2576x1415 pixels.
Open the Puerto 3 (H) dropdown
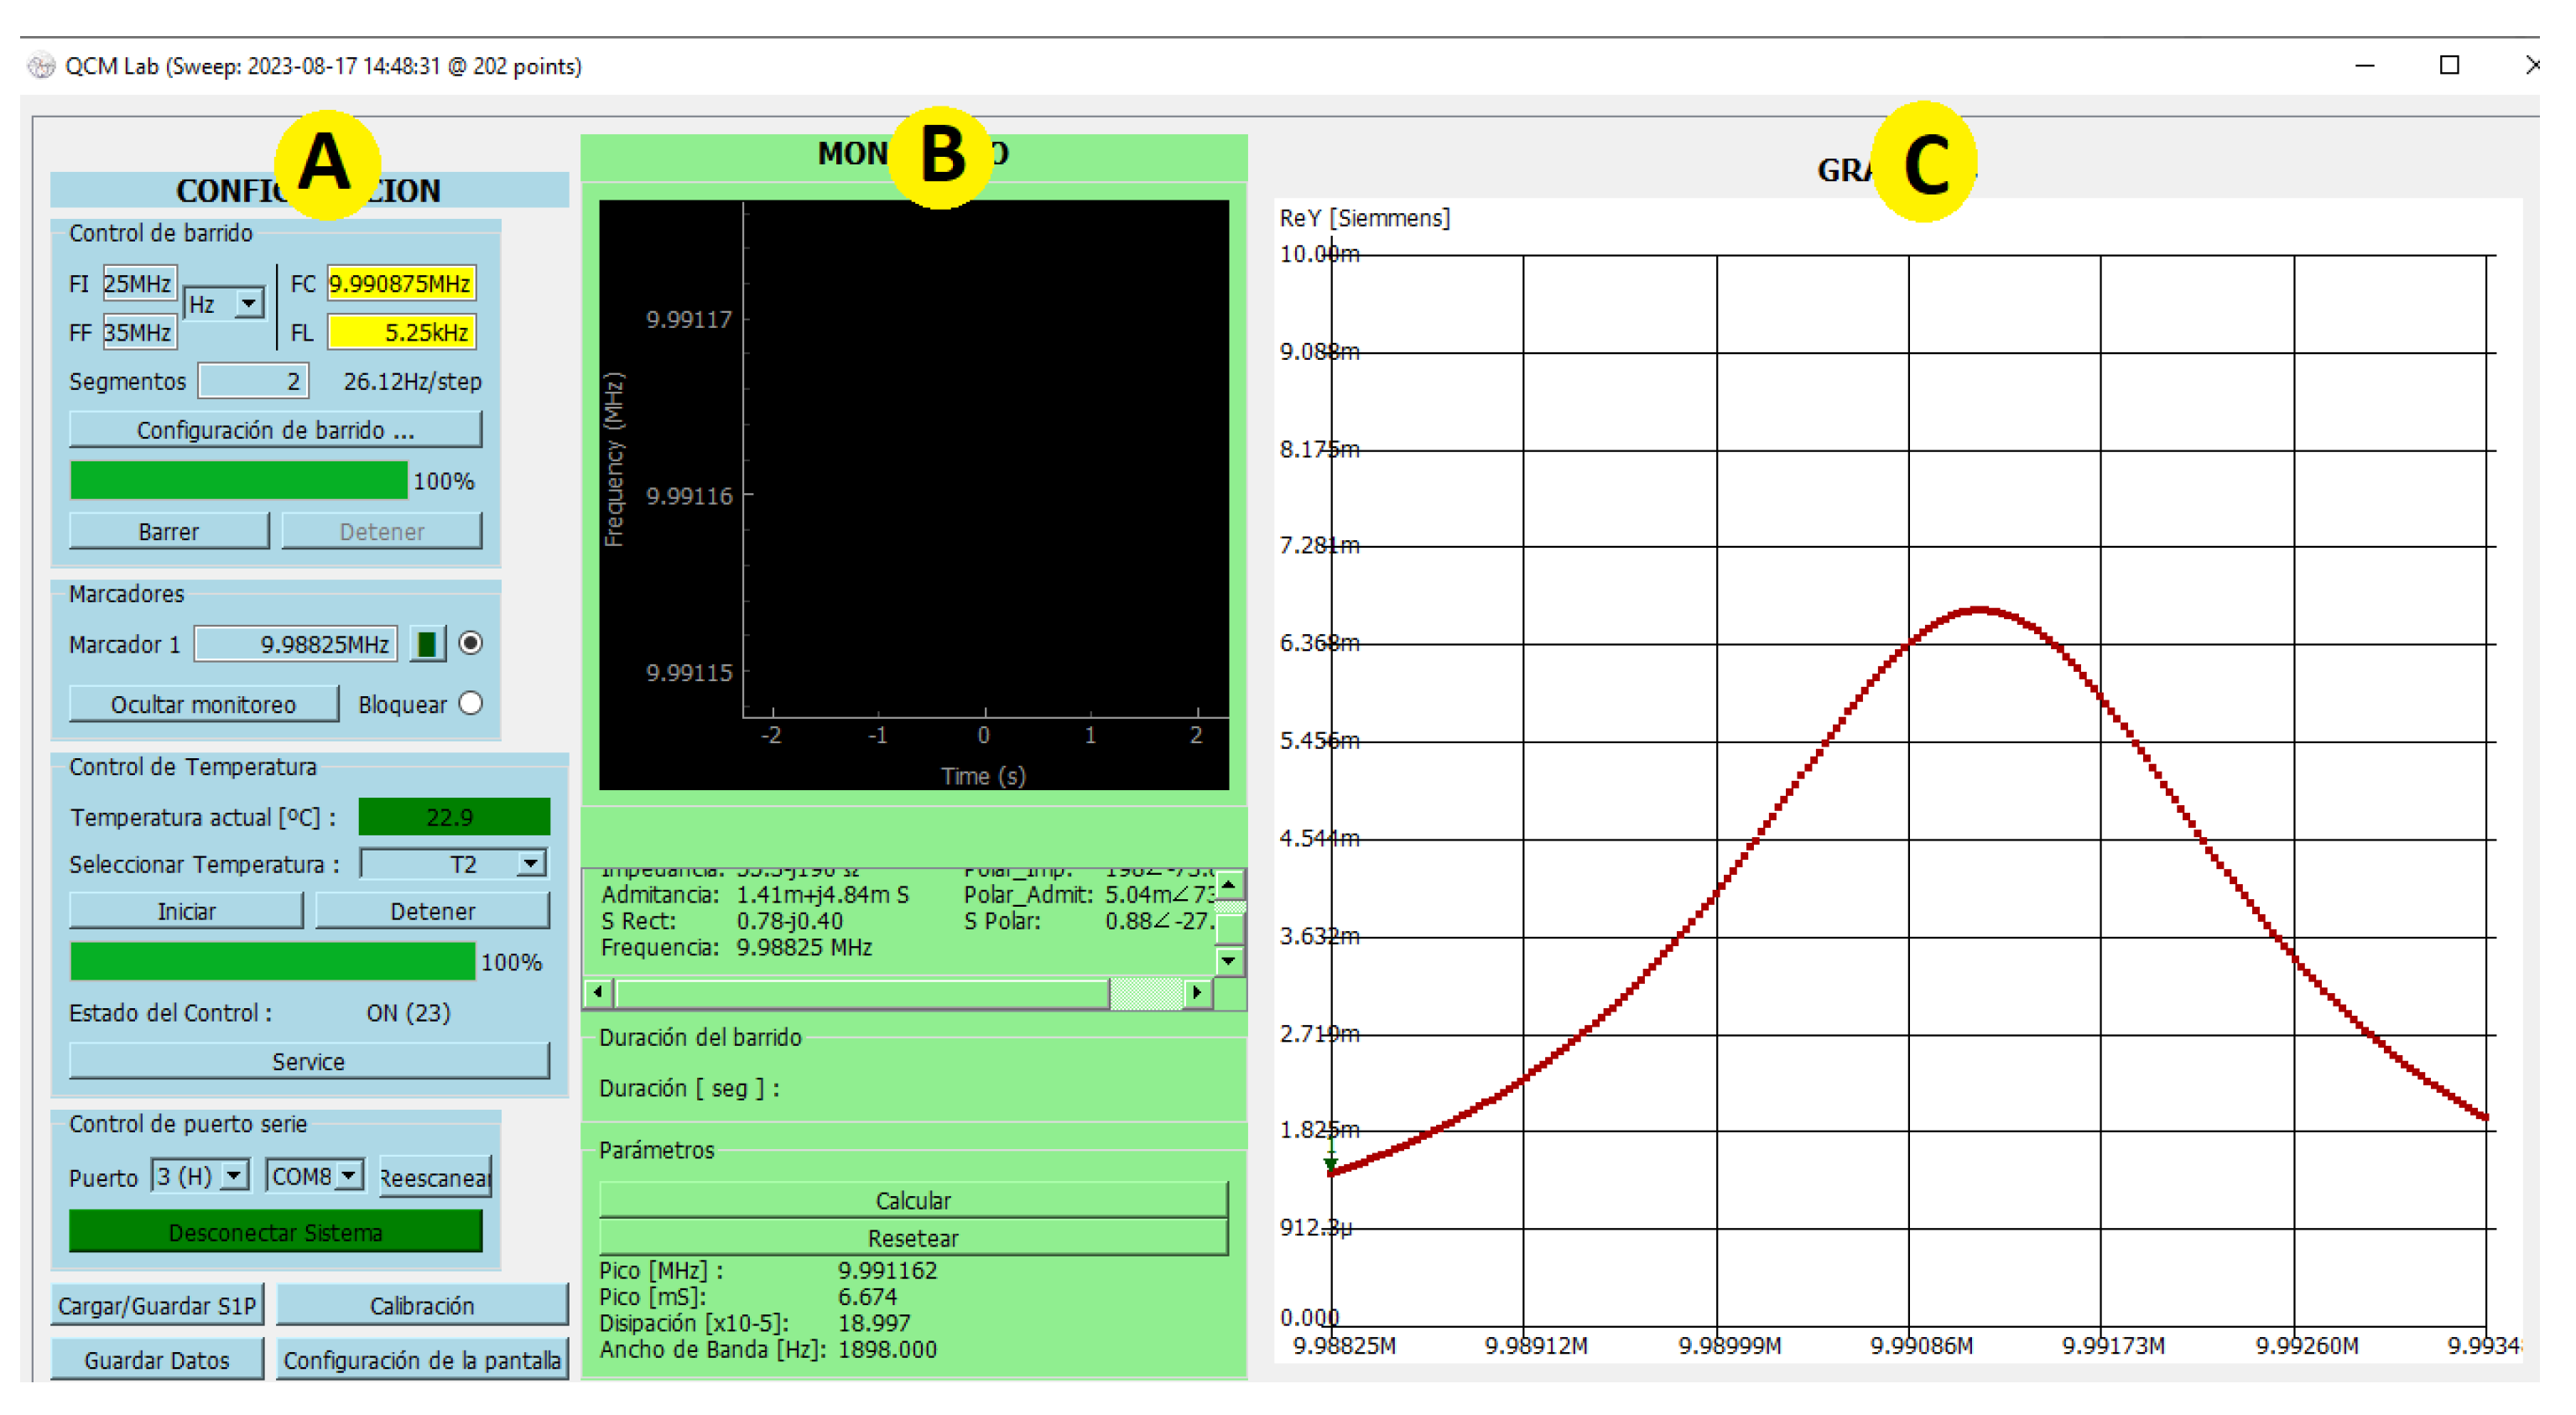pos(233,1176)
